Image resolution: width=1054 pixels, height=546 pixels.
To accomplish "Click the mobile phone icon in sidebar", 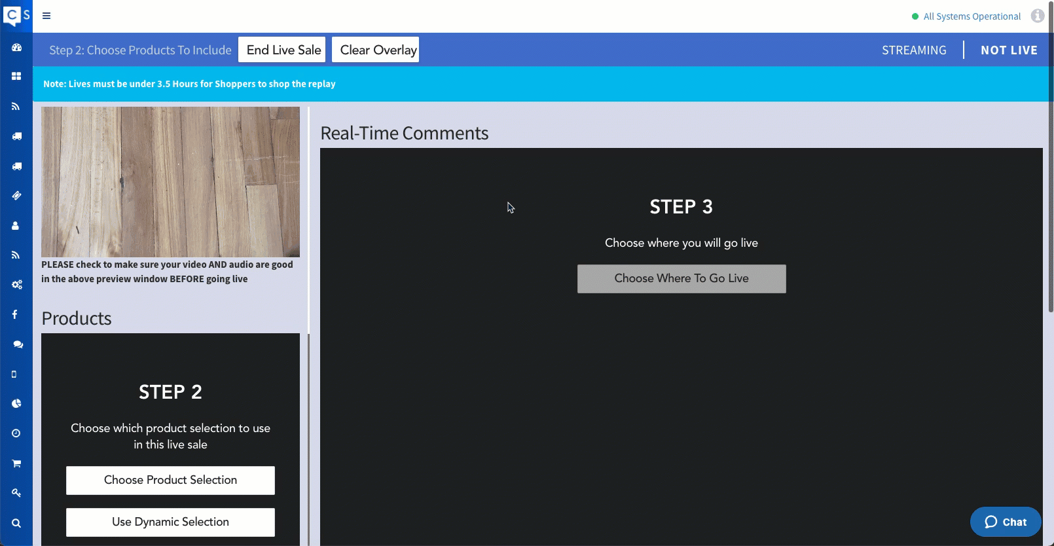I will (14, 374).
